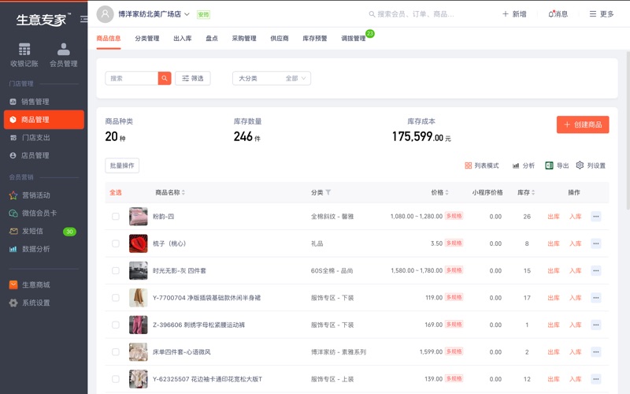Screen dimensions: 630x394
Task: Check the box for 粉韵-四
Action: pos(116,216)
